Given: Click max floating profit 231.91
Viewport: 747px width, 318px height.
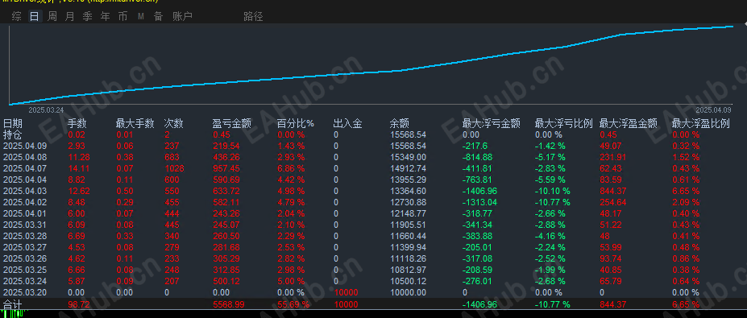Looking at the screenshot, I should (x=612, y=157).
